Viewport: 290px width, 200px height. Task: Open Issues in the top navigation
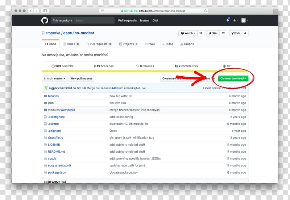pyautogui.click(x=144, y=21)
